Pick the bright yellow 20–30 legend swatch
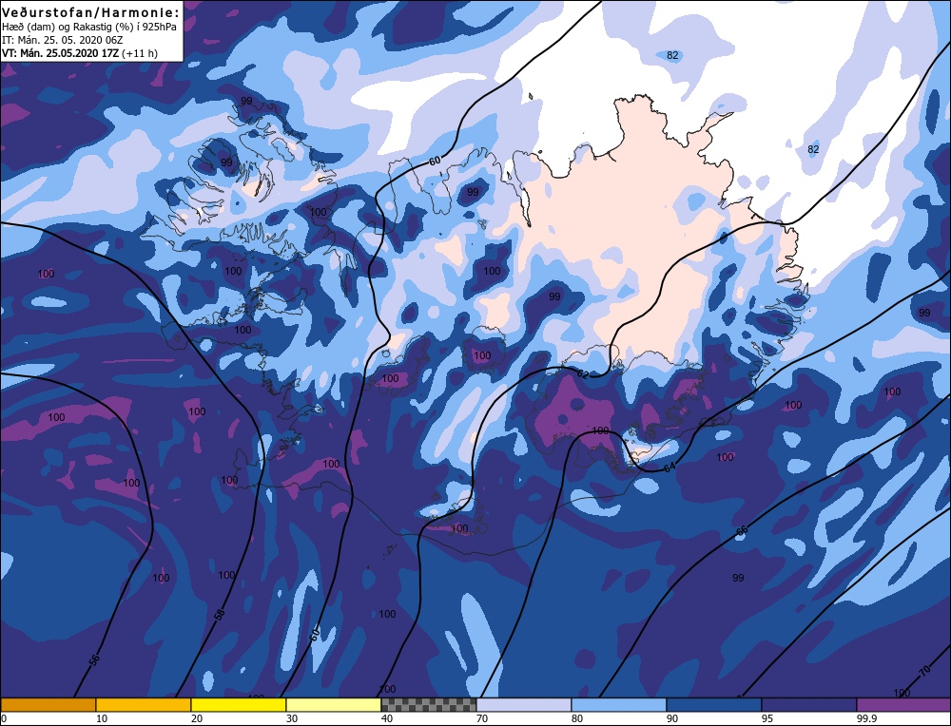 pos(239,705)
